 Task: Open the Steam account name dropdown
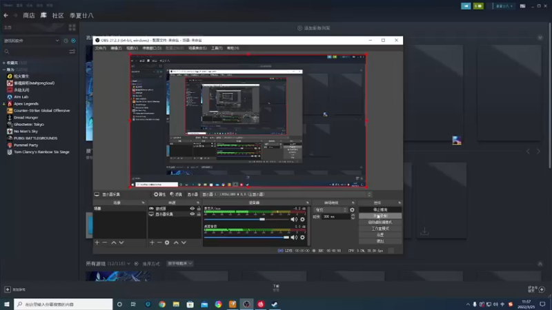pos(504,6)
